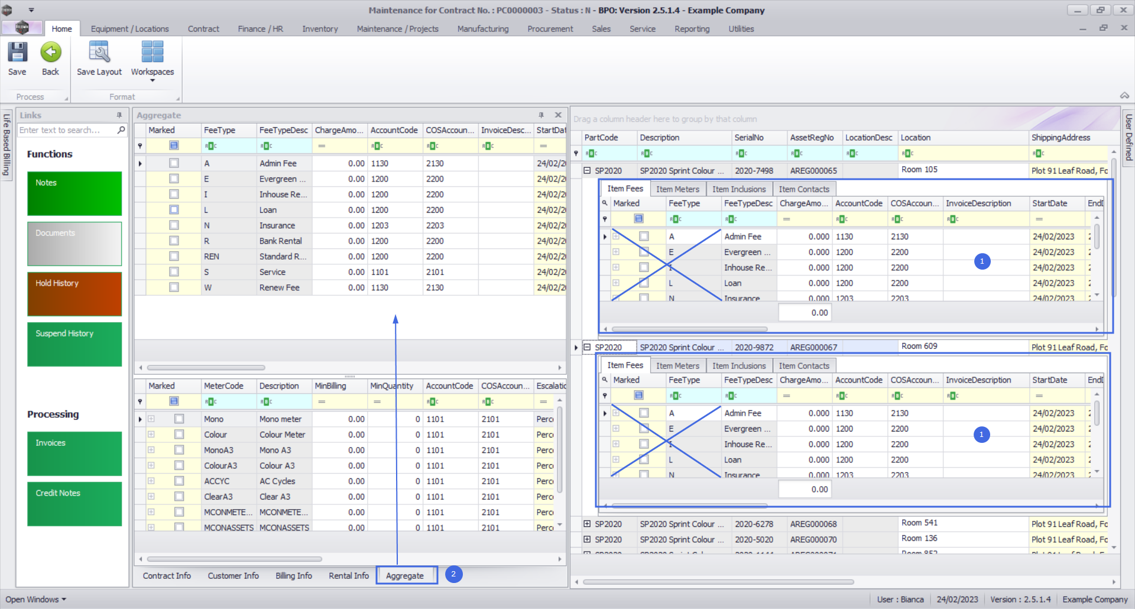Close the Aggregate panel
Screen dimensions: 1135x609
click(x=558, y=115)
